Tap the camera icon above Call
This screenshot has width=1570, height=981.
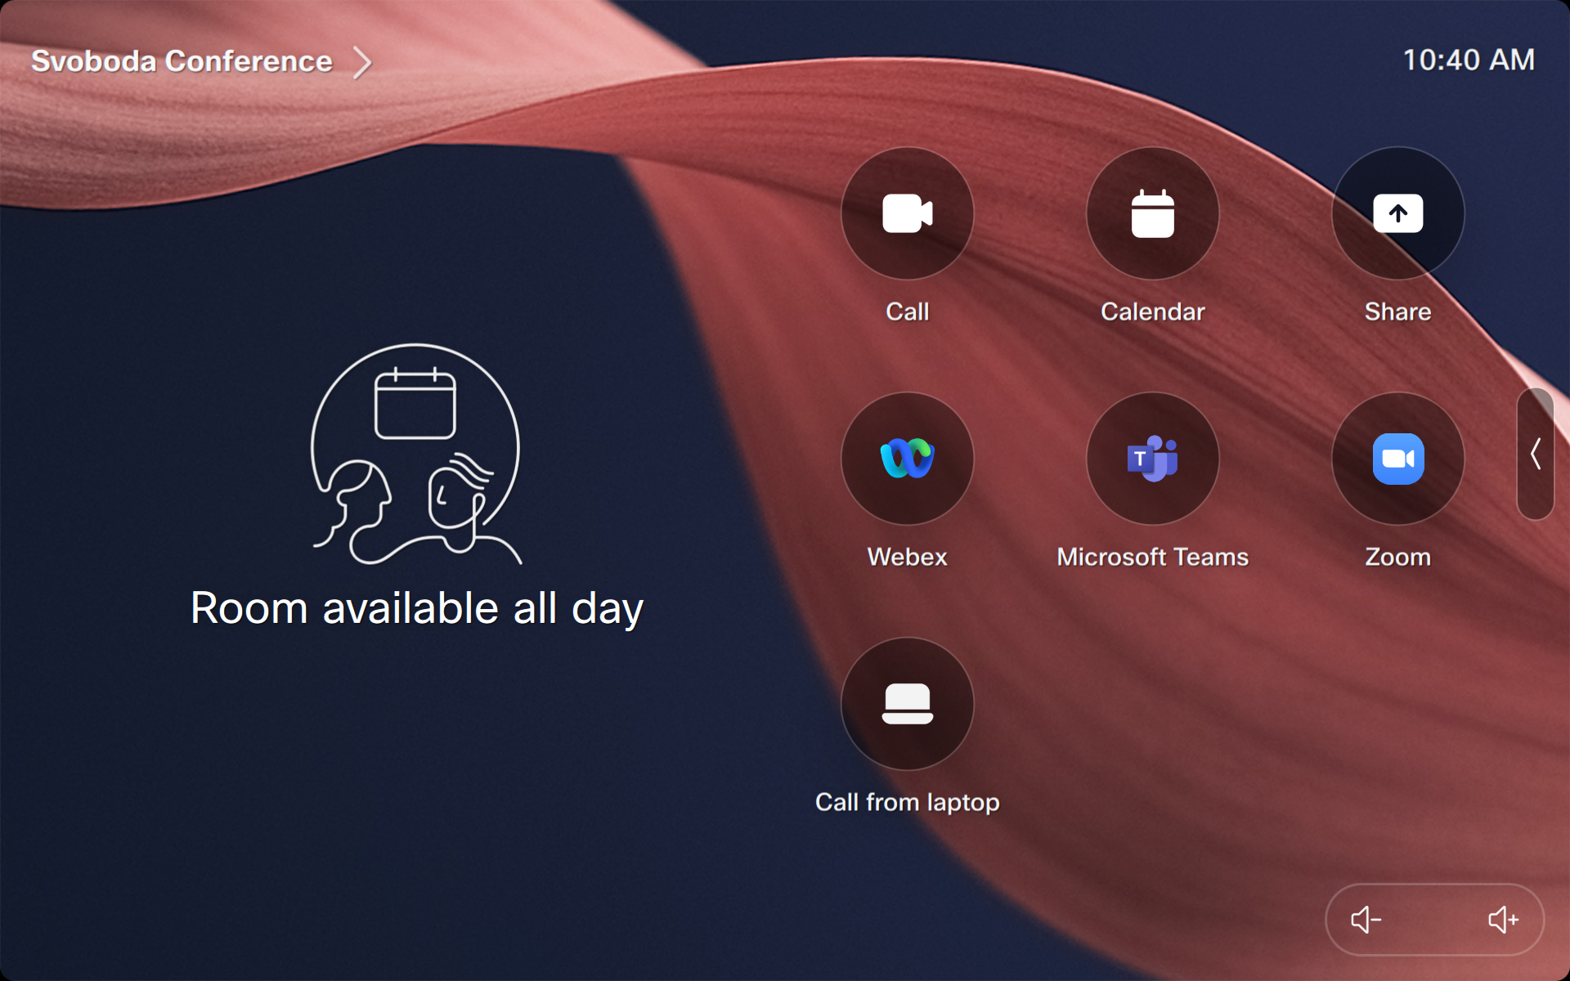coord(907,213)
